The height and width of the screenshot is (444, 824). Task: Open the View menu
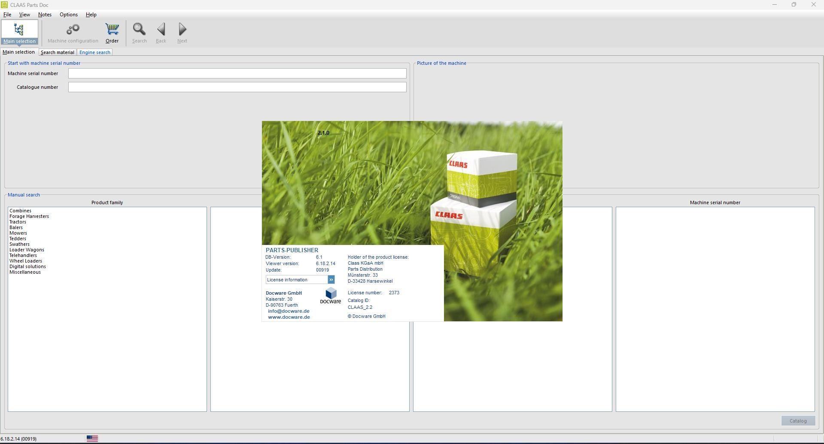[24, 15]
